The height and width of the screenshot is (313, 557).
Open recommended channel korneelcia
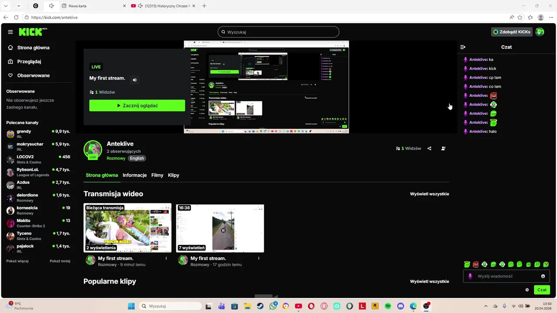point(38,210)
